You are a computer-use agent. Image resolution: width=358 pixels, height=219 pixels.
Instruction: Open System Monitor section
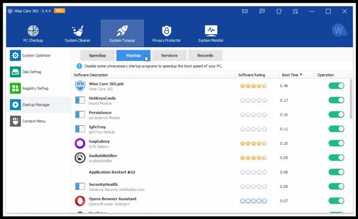click(211, 34)
